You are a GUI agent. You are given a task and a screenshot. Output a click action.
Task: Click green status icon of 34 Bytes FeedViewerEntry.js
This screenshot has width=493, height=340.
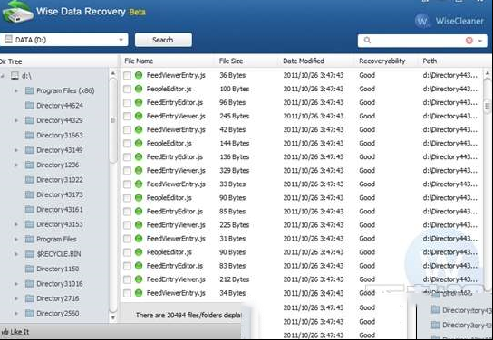pyautogui.click(x=139, y=293)
